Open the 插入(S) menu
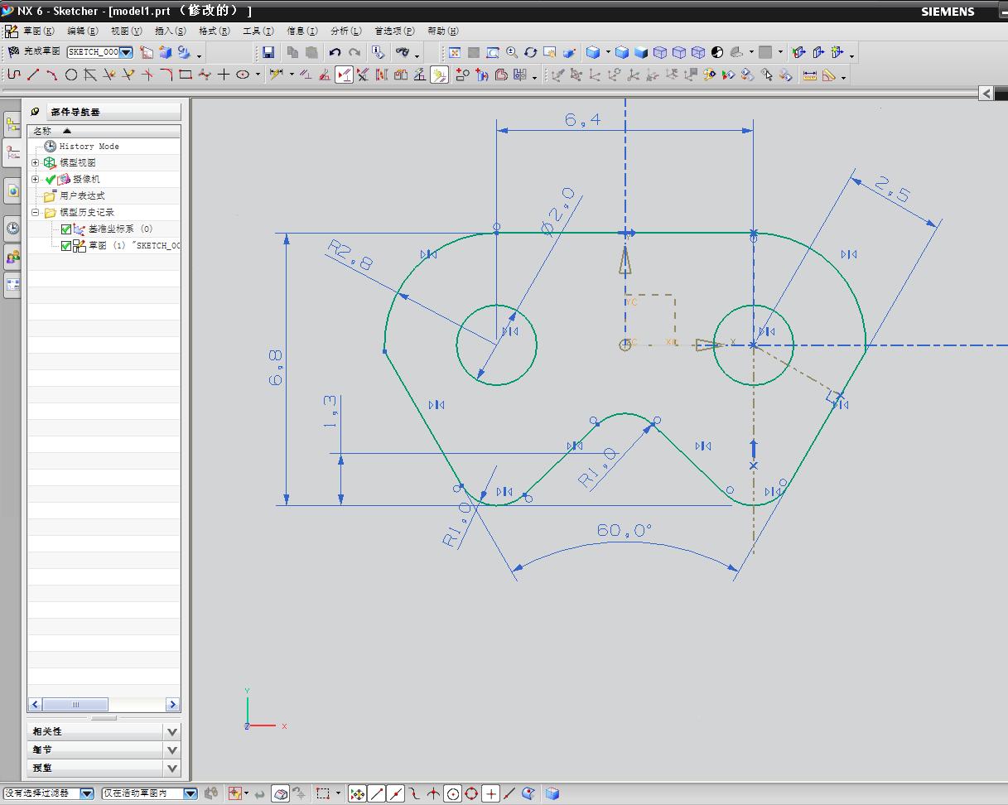 pyautogui.click(x=170, y=31)
